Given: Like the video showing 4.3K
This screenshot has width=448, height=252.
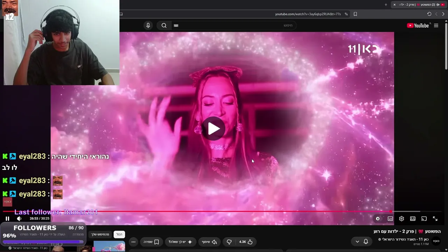Looking at the screenshot, I should point(246,242).
